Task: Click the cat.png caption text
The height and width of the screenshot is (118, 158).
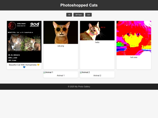Action: tap(61, 46)
